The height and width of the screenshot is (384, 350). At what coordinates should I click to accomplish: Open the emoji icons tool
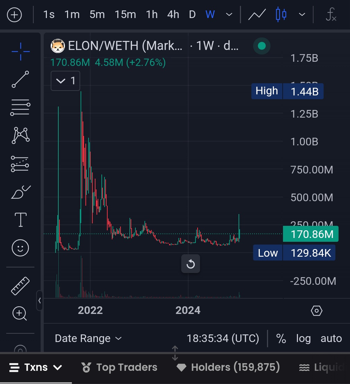point(20,248)
